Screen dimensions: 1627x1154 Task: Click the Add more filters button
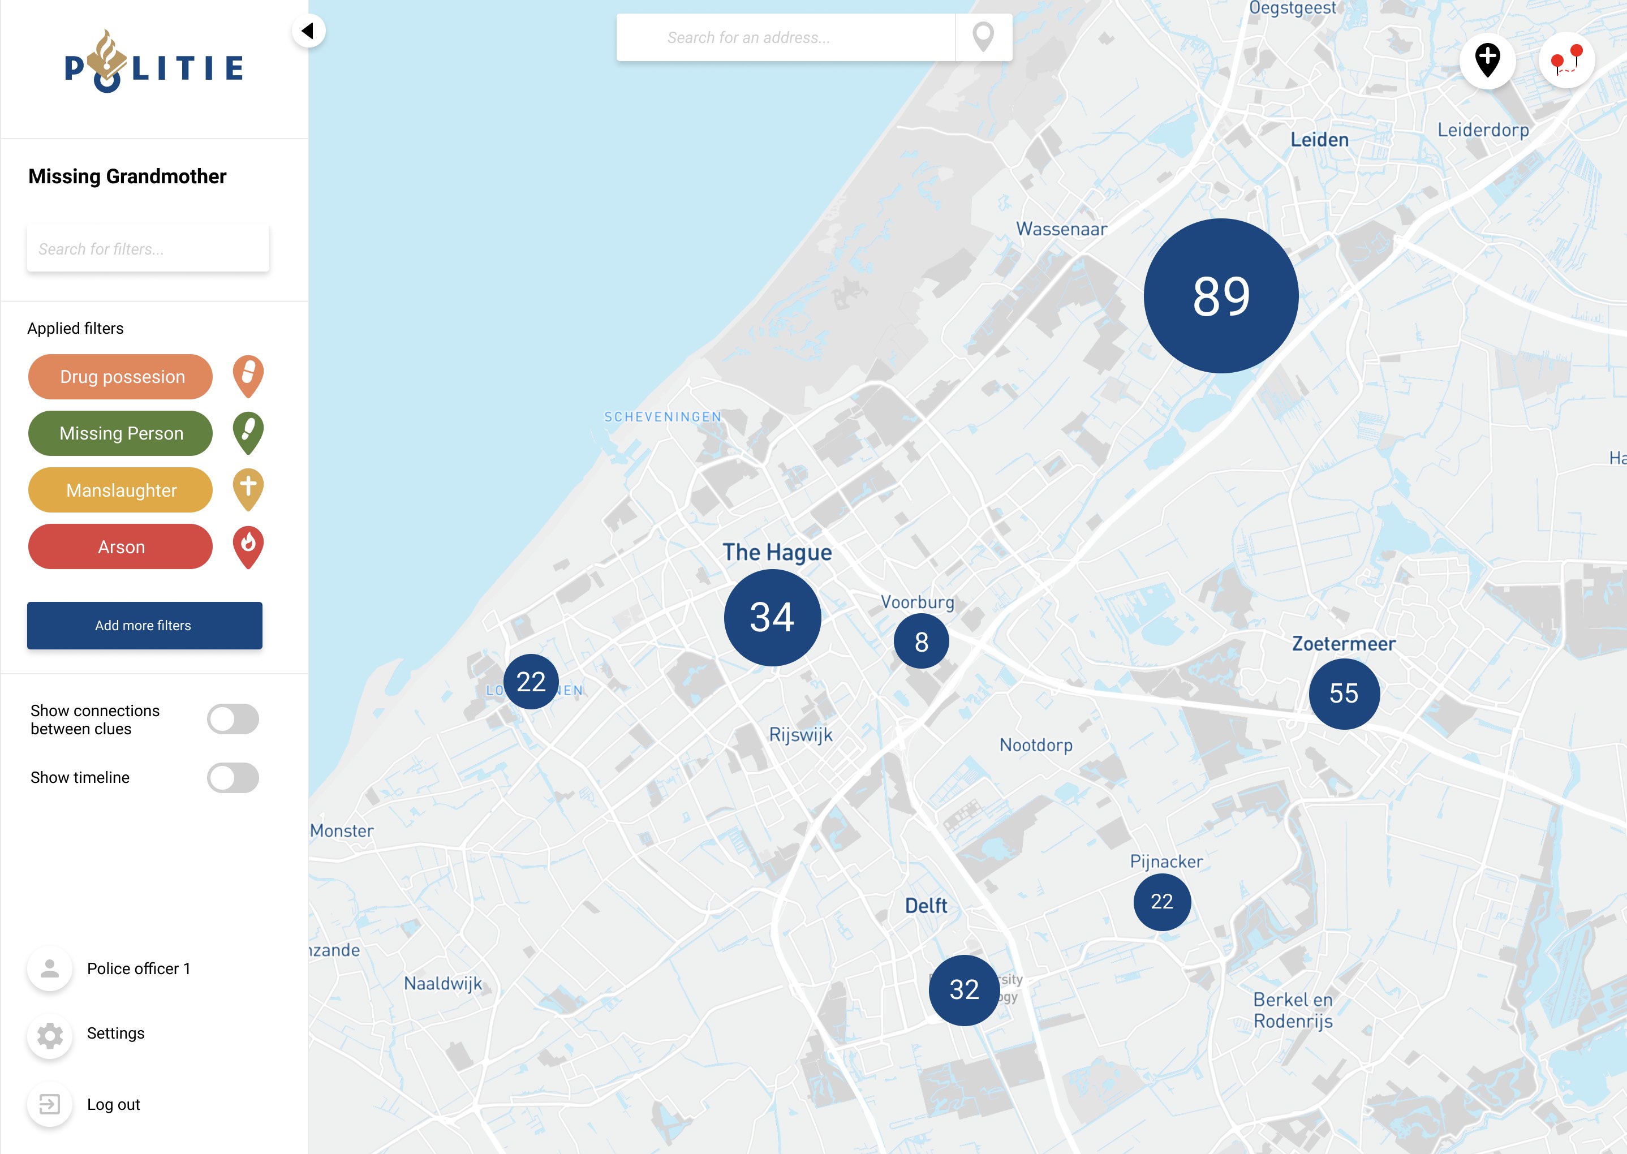[144, 625]
